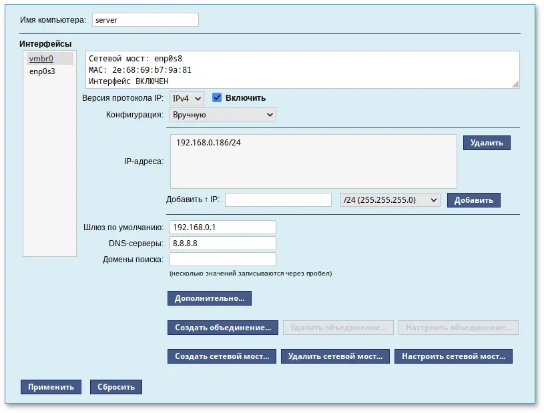Click the Удалить button next to IP list
This screenshot has height=413, width=544.
[487, 142]
